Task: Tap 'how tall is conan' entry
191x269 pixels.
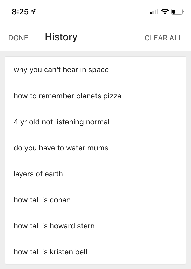Action: click(42, 200)
